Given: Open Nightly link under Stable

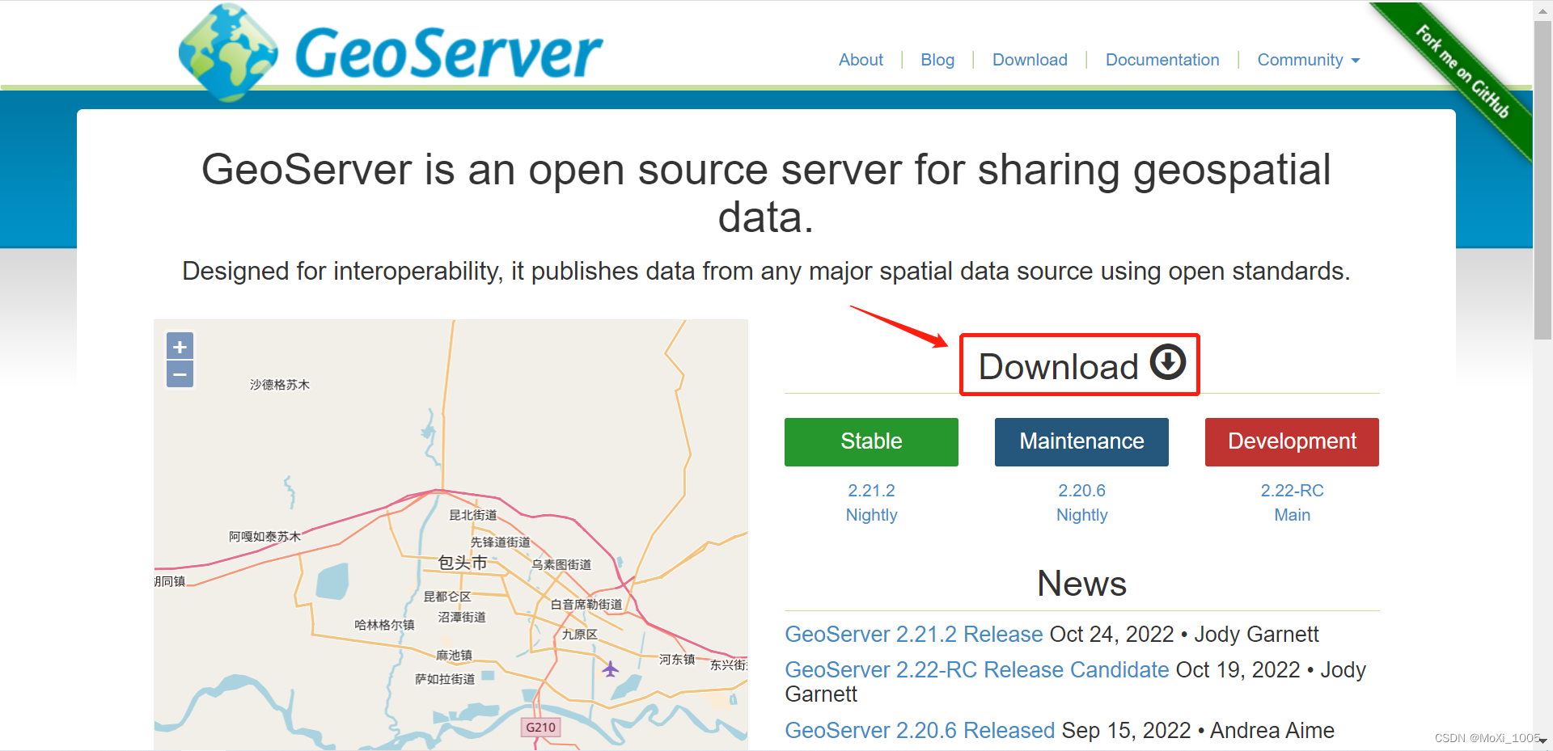Looking at the screenshot, I should 871,515.
